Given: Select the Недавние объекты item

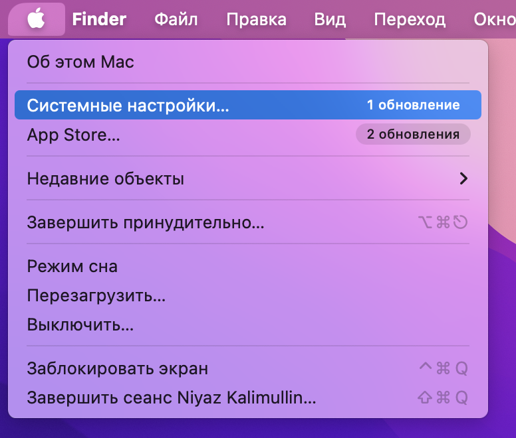Looking at the screenshot, I should pyautogui.click(x=106, y=179).
